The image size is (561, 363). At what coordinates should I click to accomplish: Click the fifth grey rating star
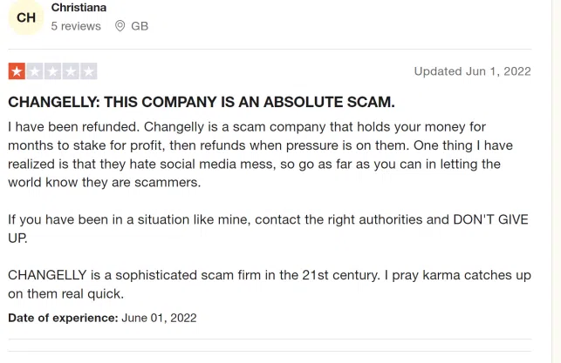pyautogui.click(x=88, y=71)
